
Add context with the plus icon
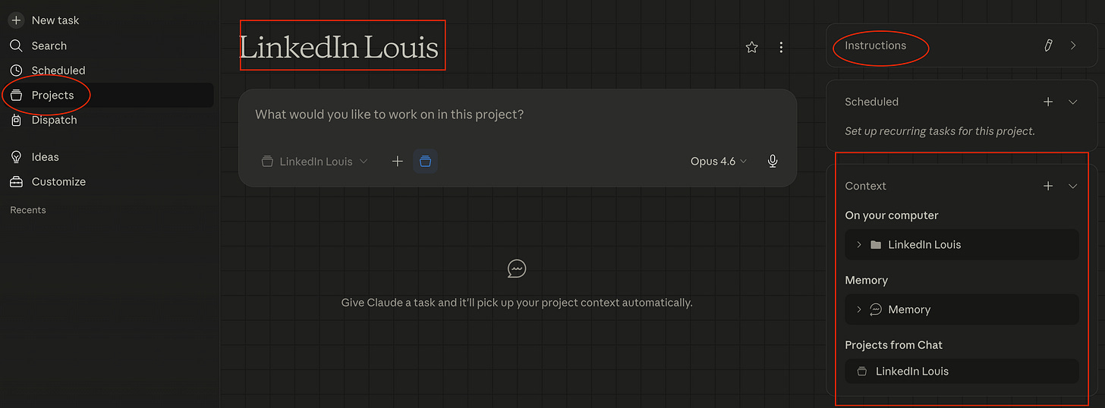(x=1048, y=186)
